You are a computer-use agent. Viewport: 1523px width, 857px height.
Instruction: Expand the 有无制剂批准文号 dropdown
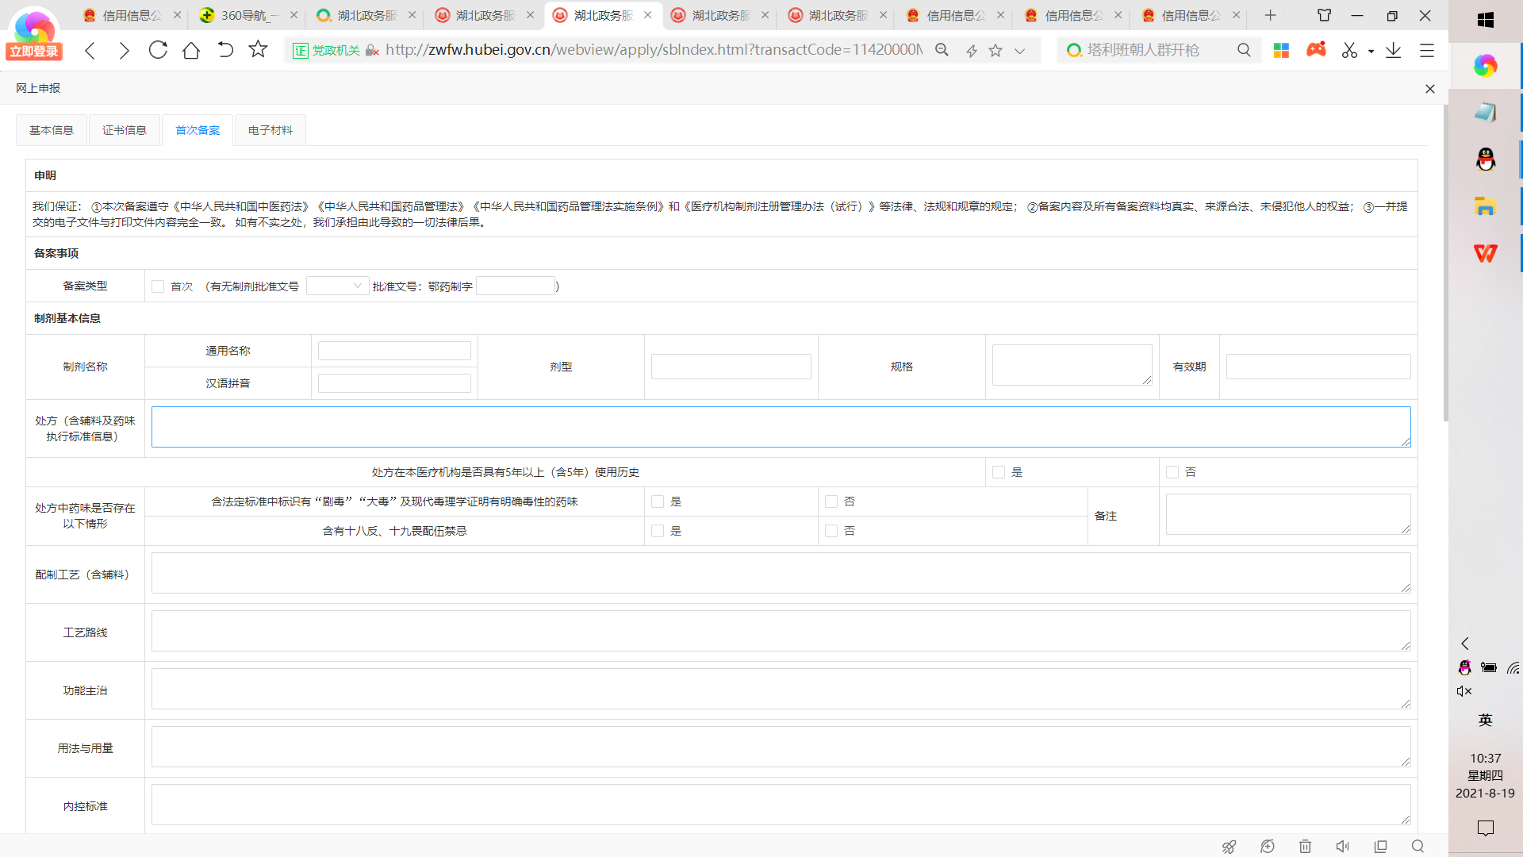coord(337,286)
